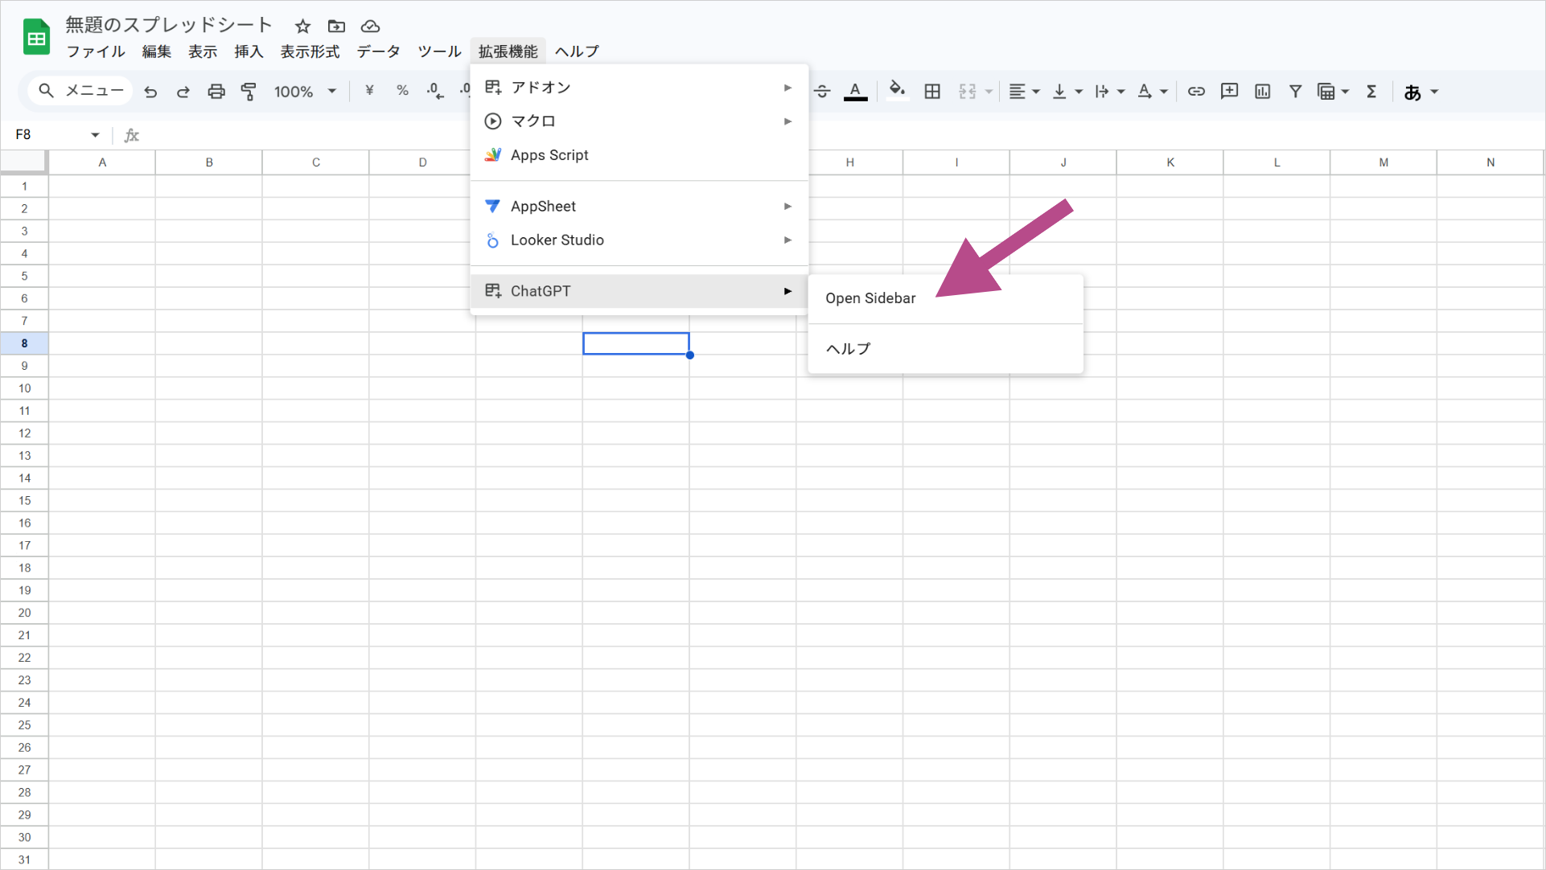
Task: Open the functions sigma menu
Action: tap(1371, 92)
